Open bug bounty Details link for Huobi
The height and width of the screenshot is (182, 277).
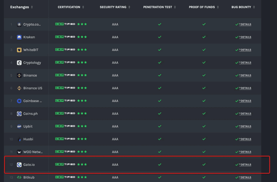[245, 139]
